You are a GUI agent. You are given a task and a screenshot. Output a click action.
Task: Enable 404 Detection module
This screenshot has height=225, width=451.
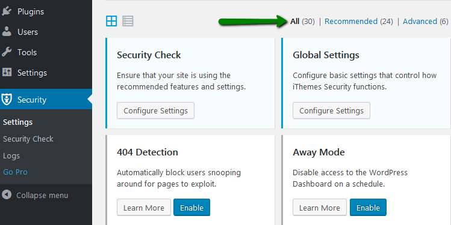coord(191,208)
